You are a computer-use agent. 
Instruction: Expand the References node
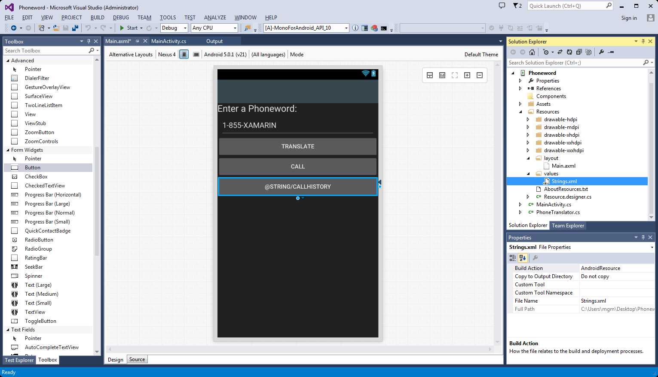520,89
